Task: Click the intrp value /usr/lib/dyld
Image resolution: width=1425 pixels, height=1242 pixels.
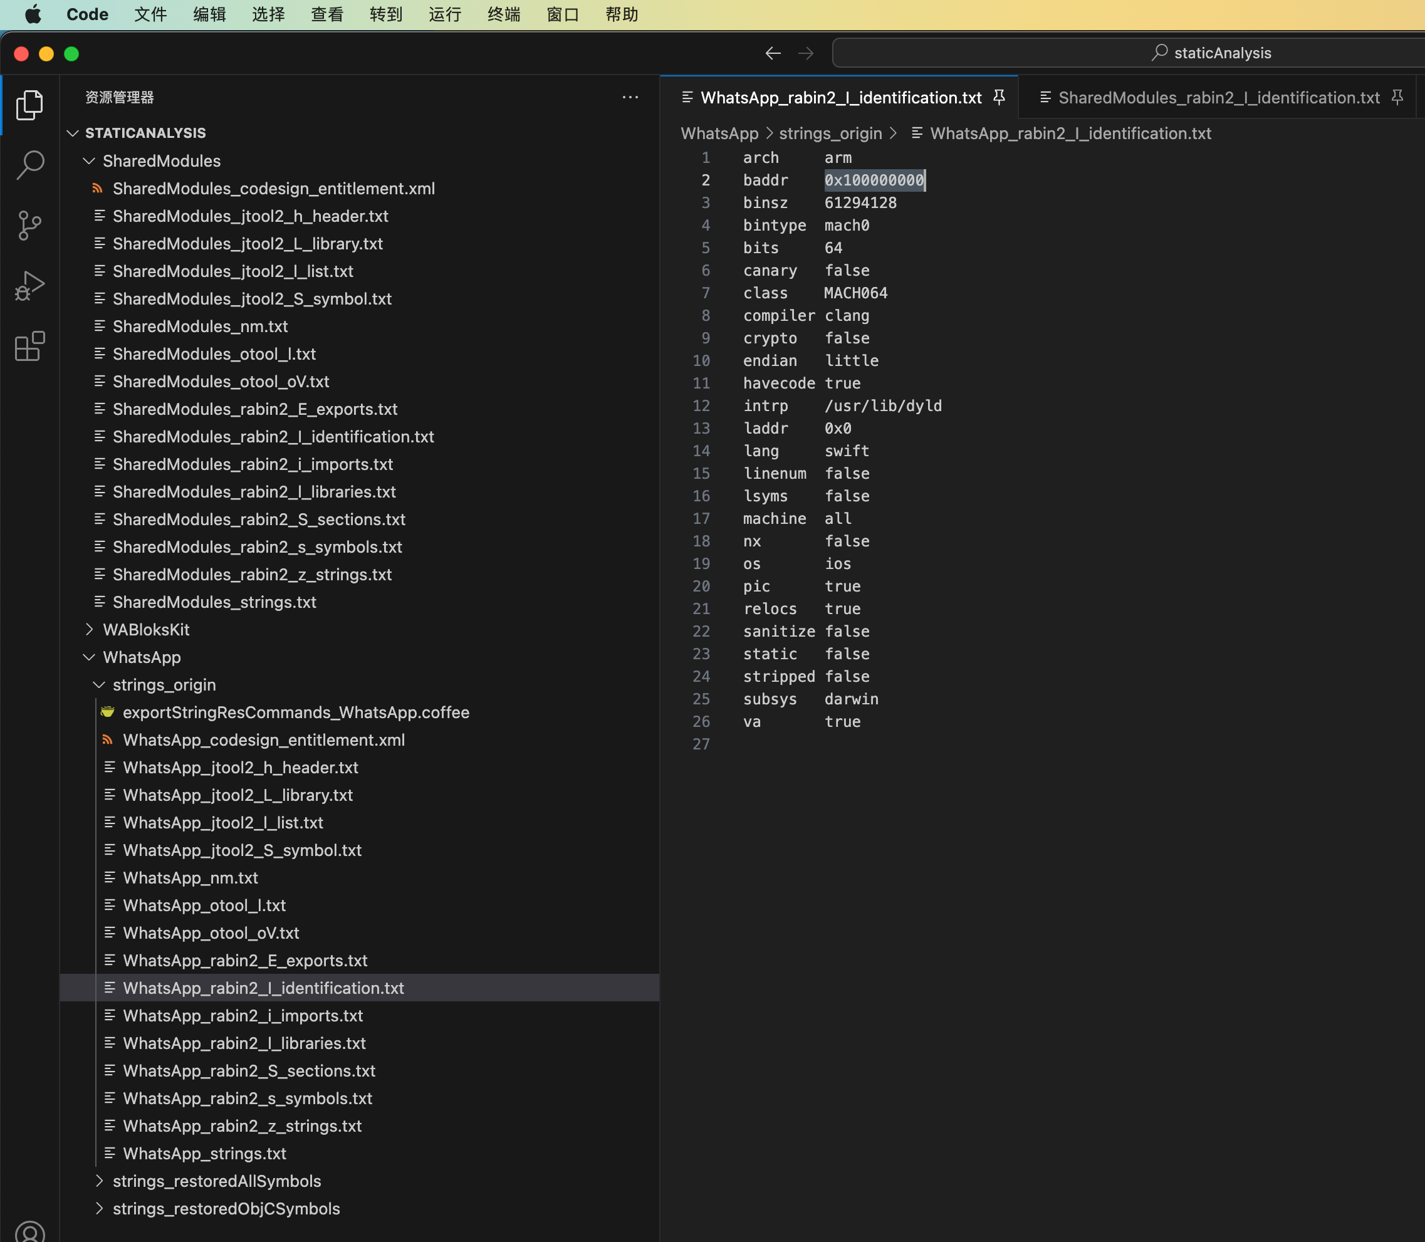Action: pos(883,405)
